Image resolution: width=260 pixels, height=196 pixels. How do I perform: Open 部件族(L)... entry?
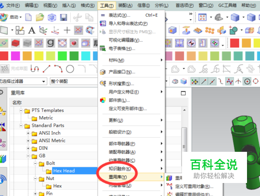point(131,100)
